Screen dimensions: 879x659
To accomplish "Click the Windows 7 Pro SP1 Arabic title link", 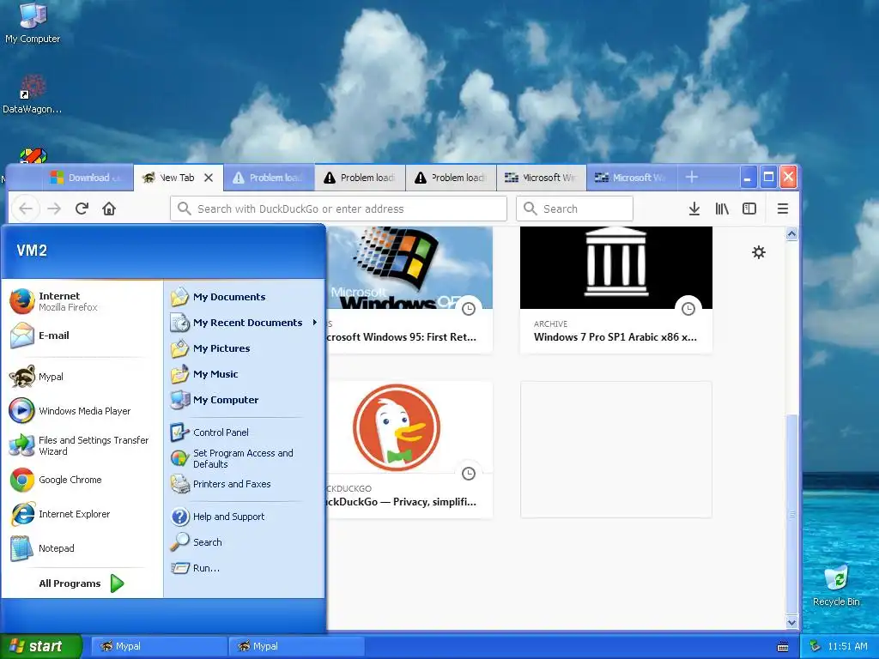I will (615, 337).
